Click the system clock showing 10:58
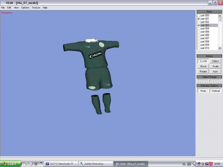 (217, 164)
